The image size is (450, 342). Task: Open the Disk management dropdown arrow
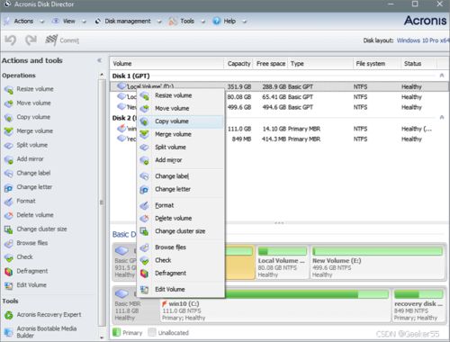159,22
